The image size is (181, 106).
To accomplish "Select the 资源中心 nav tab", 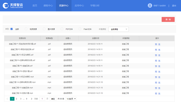I will click(x=64, y=6).
